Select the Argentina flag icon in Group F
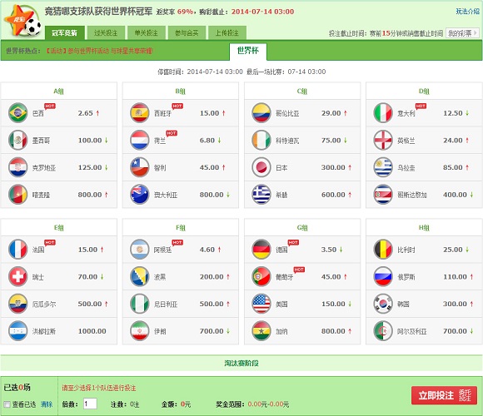Image resolution: width=483 pixels, height=416 pixels. pyautogui.click(x=140, y=250)
